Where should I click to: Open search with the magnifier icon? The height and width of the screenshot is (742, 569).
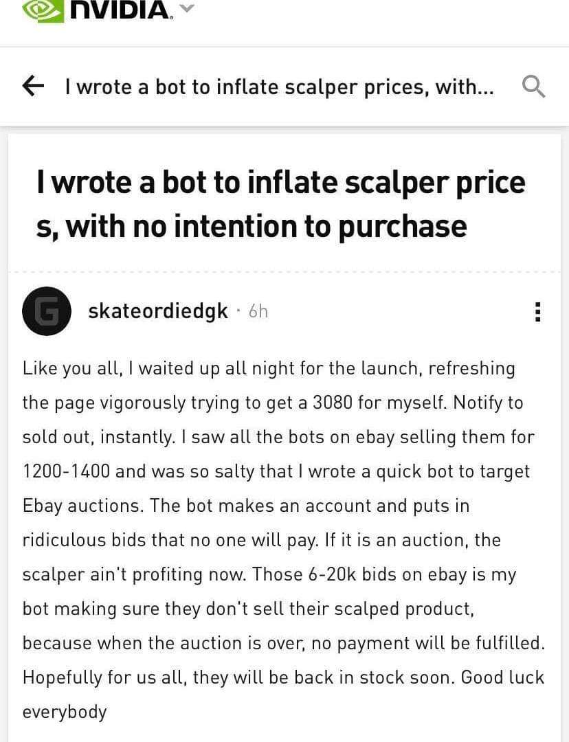pyautogui.click(x=534, y=87)
